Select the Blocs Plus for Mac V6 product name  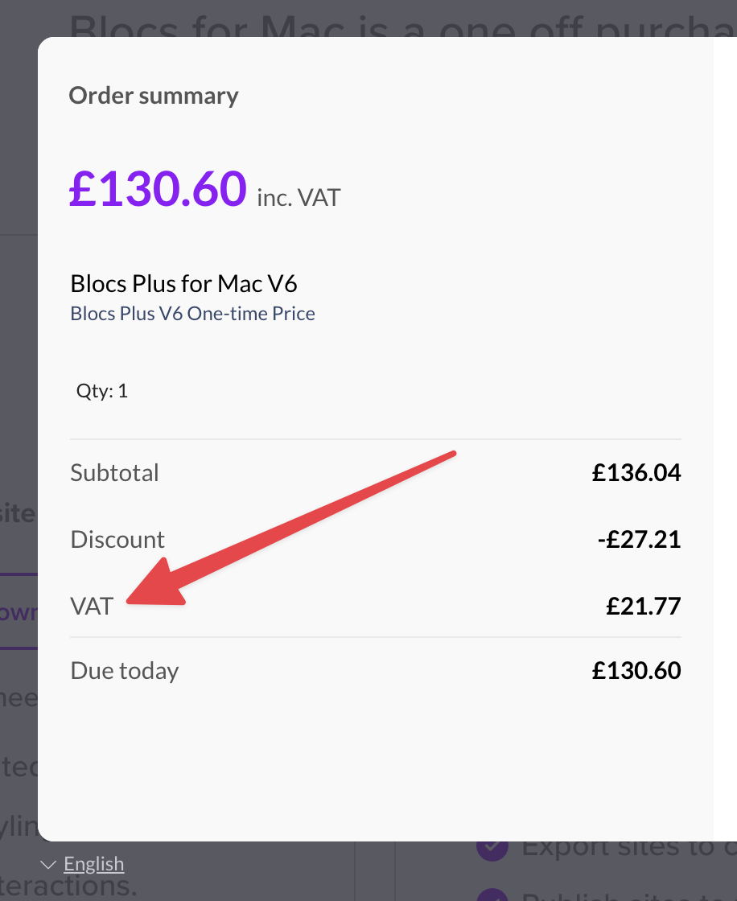point(184,283)
